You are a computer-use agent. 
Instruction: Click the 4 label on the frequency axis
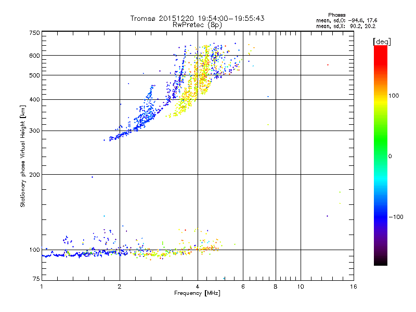(198, 287)
